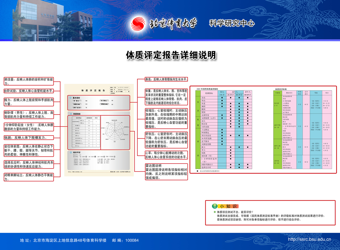Click the 检测指标 column header
The height and width of the screenshot is (250, 340).
[209, 93]
